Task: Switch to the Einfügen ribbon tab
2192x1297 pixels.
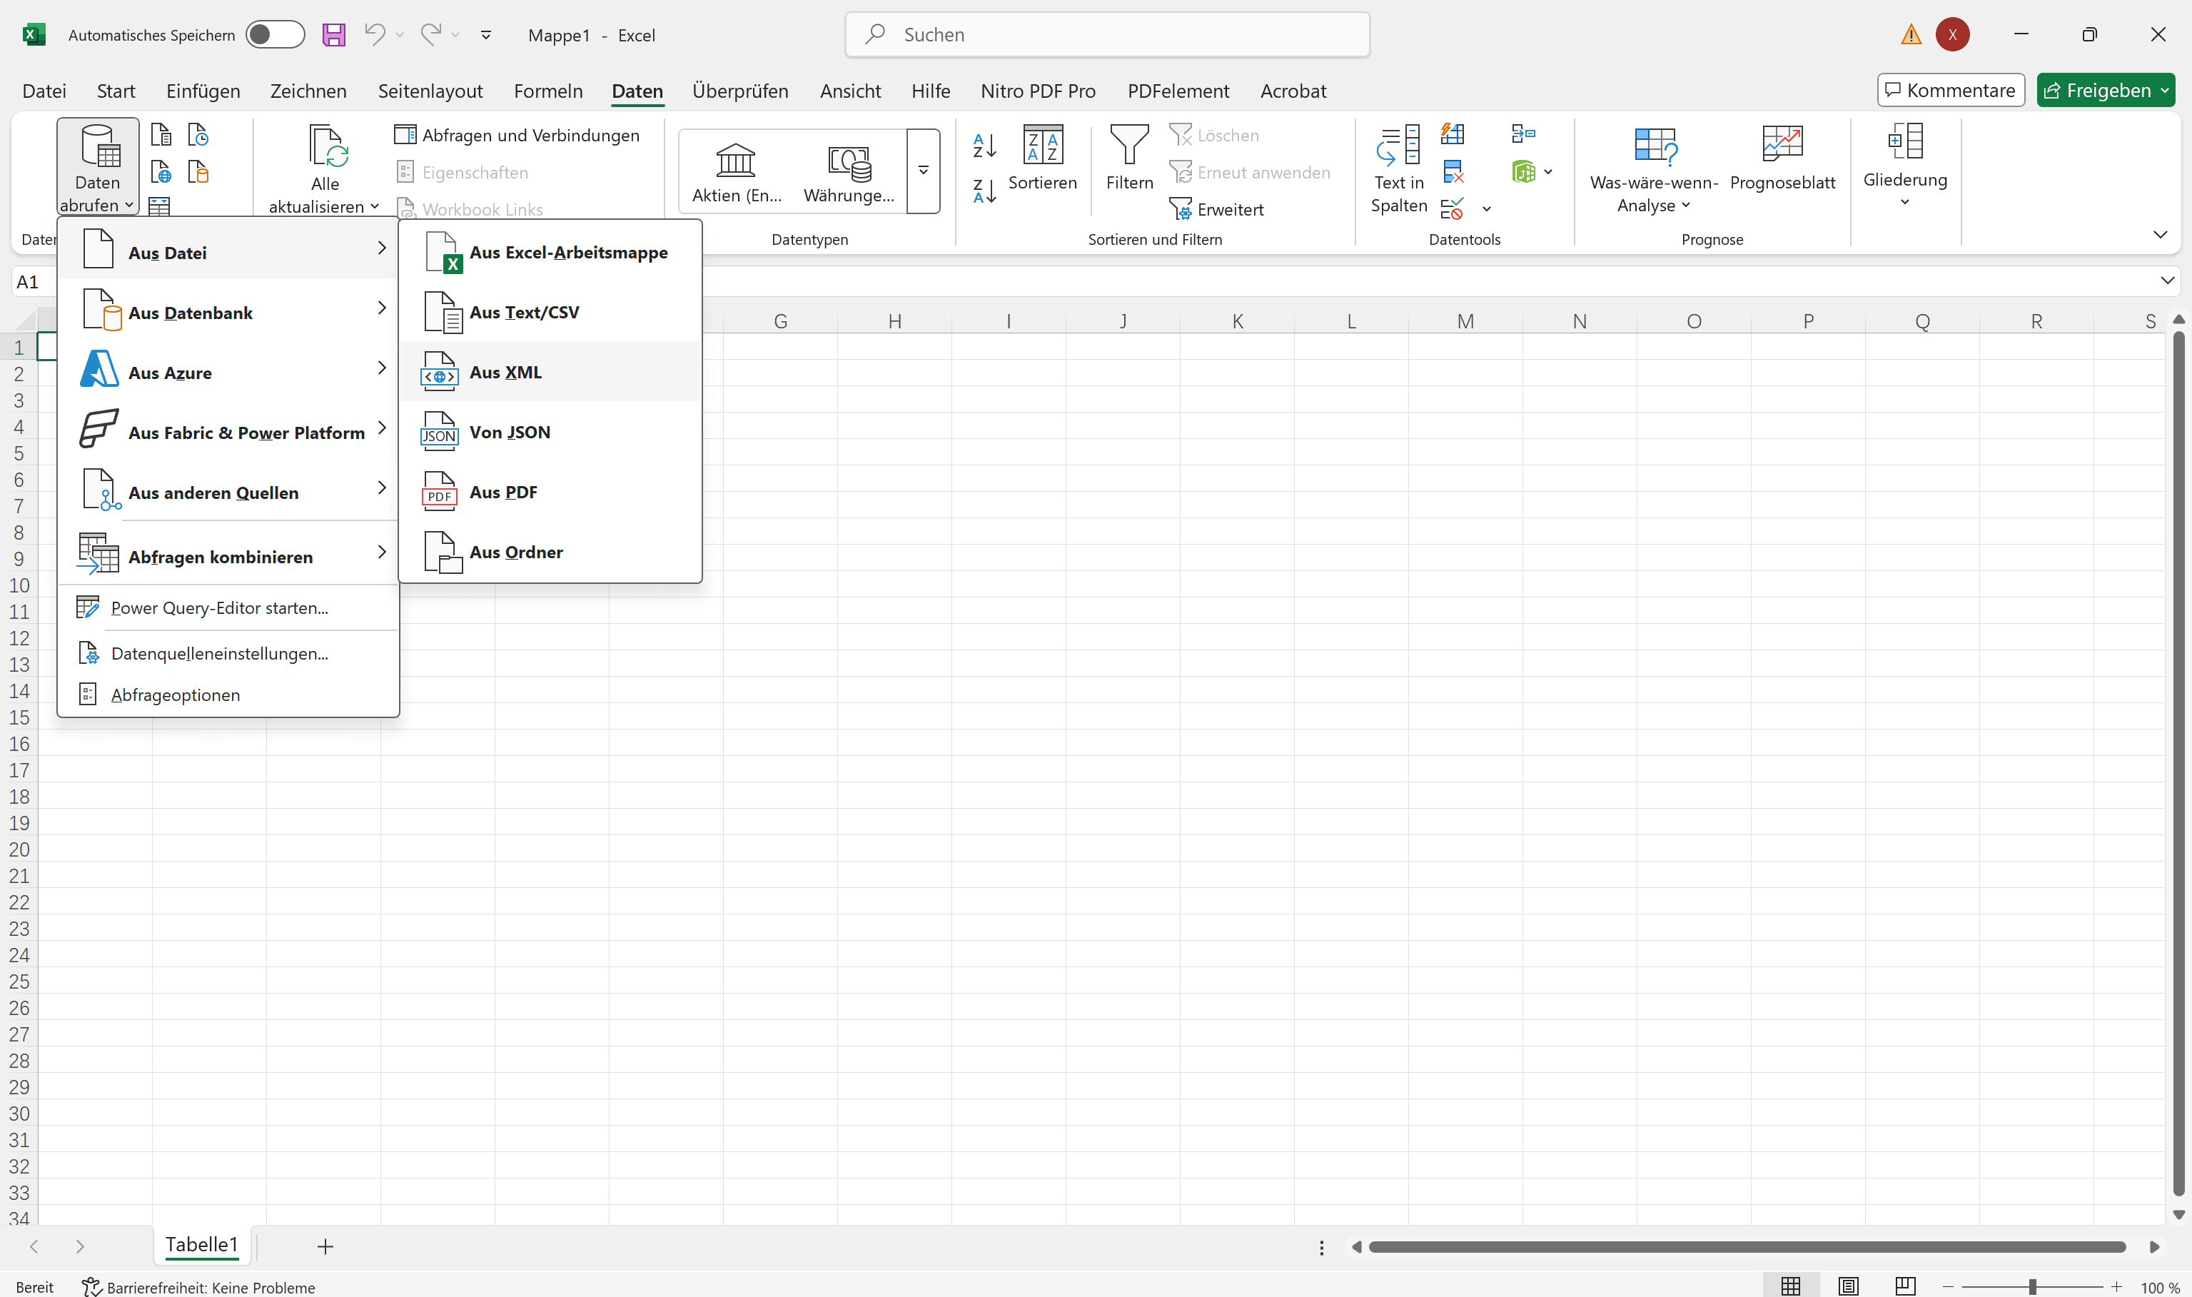Action: tap(203, 91)
